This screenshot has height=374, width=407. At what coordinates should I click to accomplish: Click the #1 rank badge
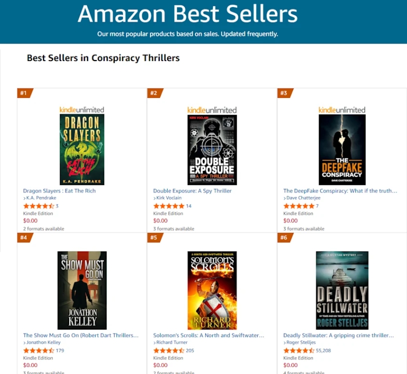[24, 93]
